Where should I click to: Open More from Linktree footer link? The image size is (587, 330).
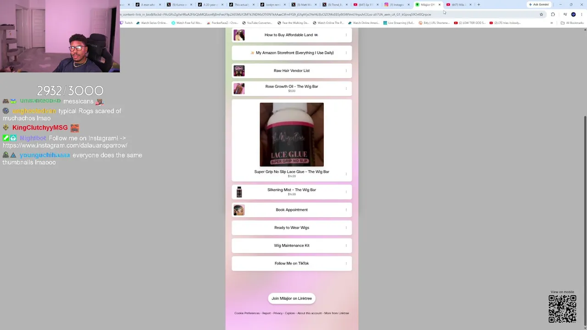pyautogui.click(x=337, y=313)
